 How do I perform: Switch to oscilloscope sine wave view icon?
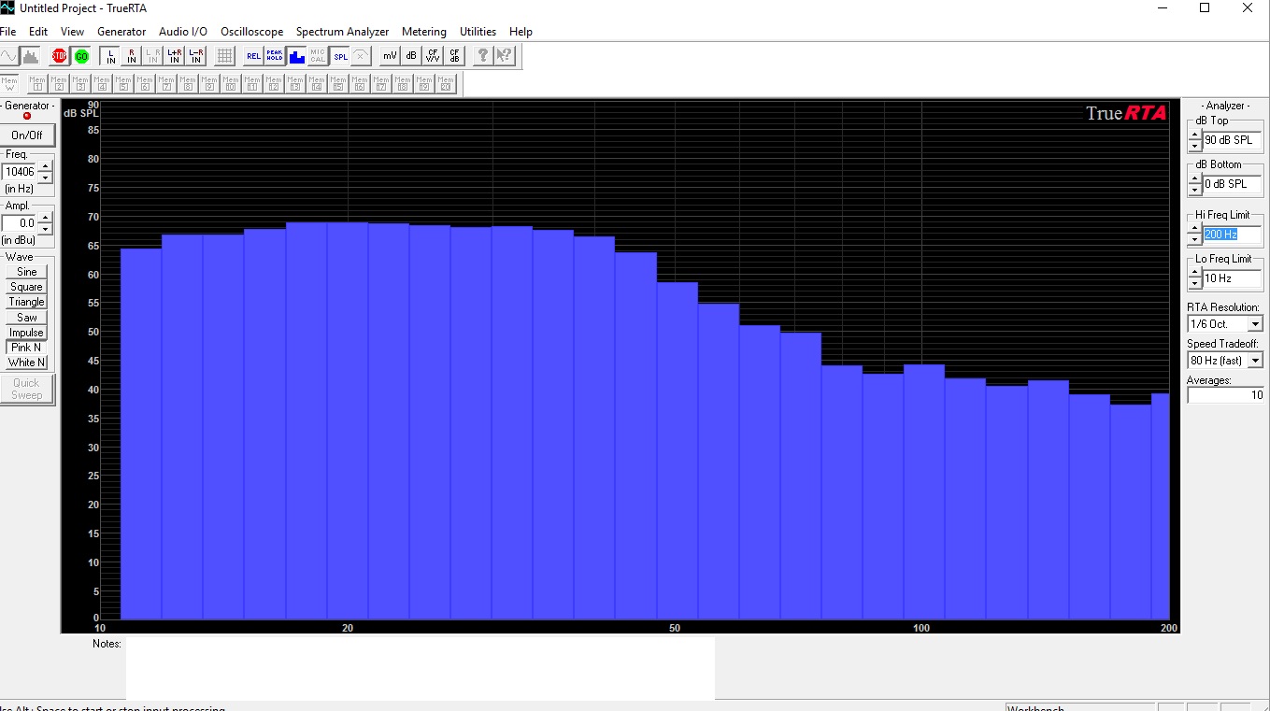point(8,56)
